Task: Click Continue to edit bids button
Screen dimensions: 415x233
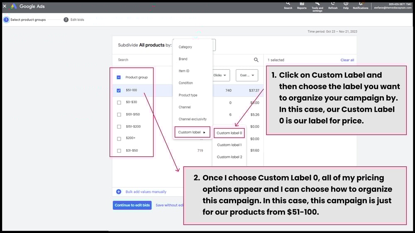Action: pyautogui.click(x=132, y=205)
